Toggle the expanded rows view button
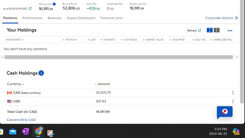The width and height of the screenshot is (245, 138). click(x=210, y=30)
